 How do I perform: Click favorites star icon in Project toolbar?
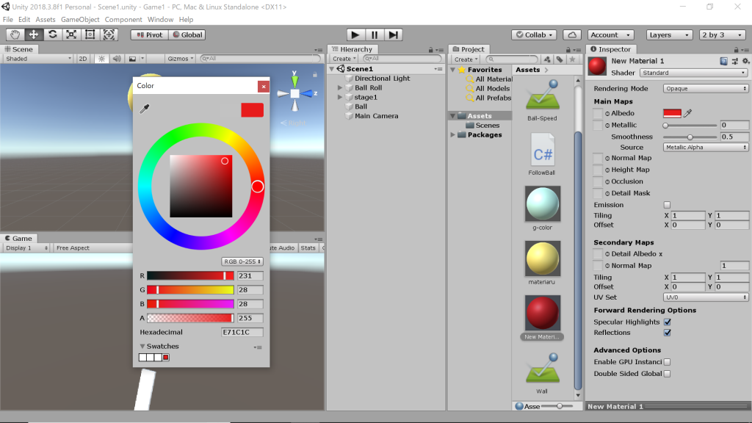click(x=572, y=59)
